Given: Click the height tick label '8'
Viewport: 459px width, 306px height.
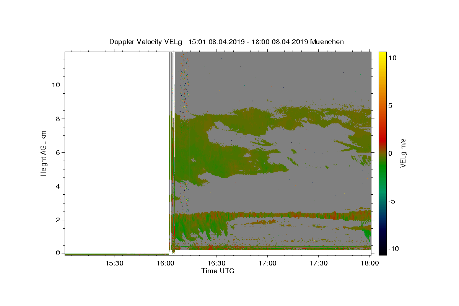Looking at the screenshot, I should point(58,119).
